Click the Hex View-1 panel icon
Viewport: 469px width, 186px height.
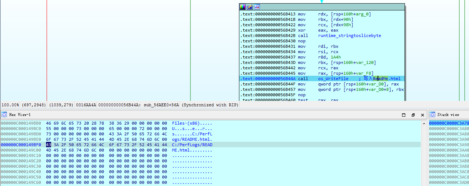4,115
